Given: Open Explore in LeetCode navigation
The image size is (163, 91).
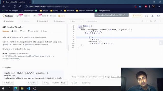Looking at the screenshot, I should [x=18, y=16].
